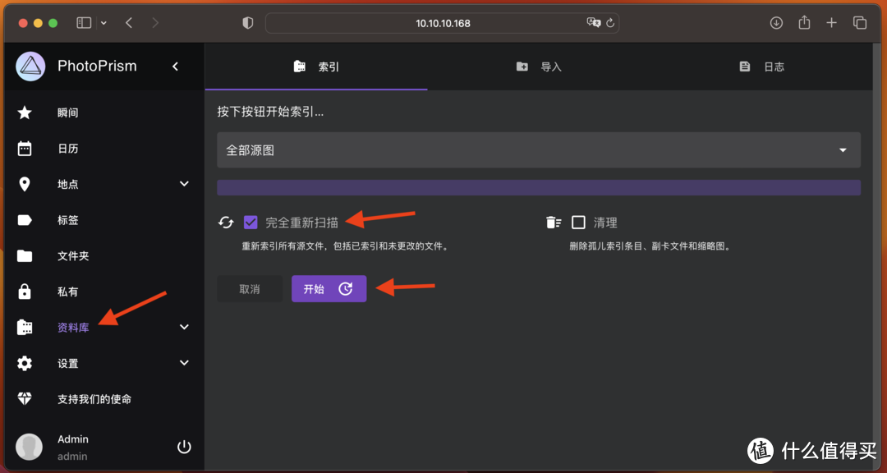Click the trash sweep icon beside 清理
887x473 pixels.
click(554, 223)
